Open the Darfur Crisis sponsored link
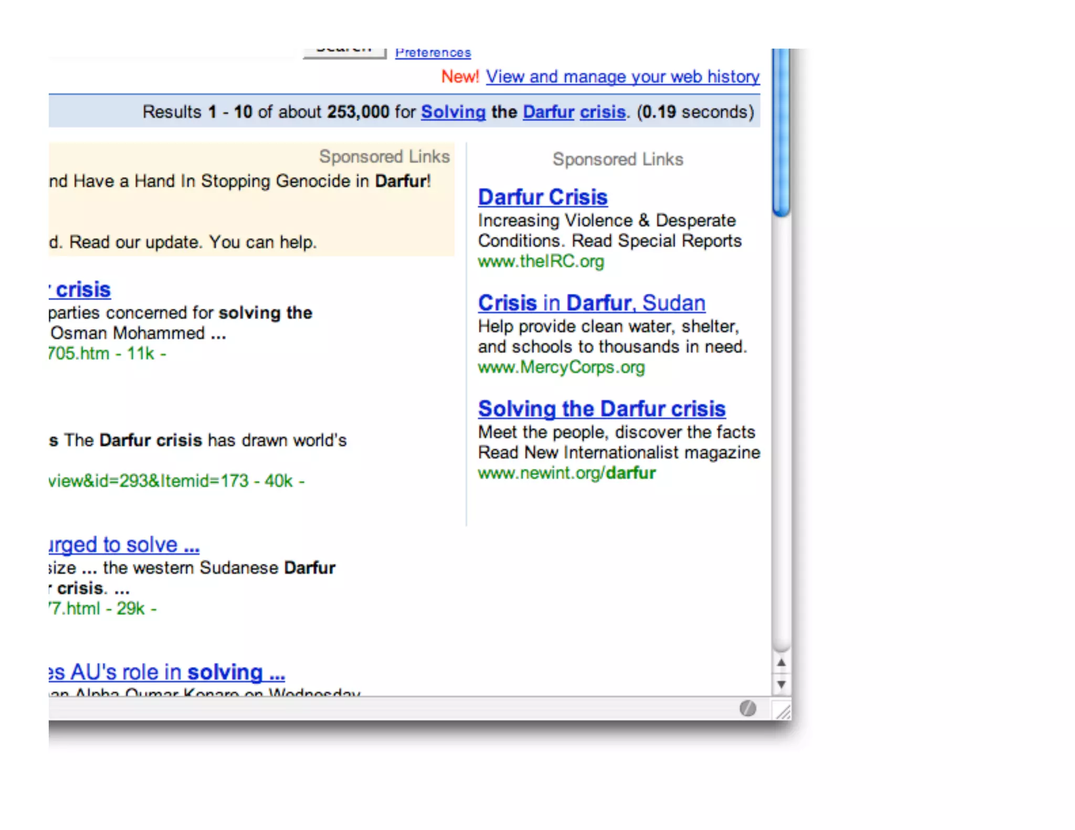The image size is (1075, 830). point(543,197)
